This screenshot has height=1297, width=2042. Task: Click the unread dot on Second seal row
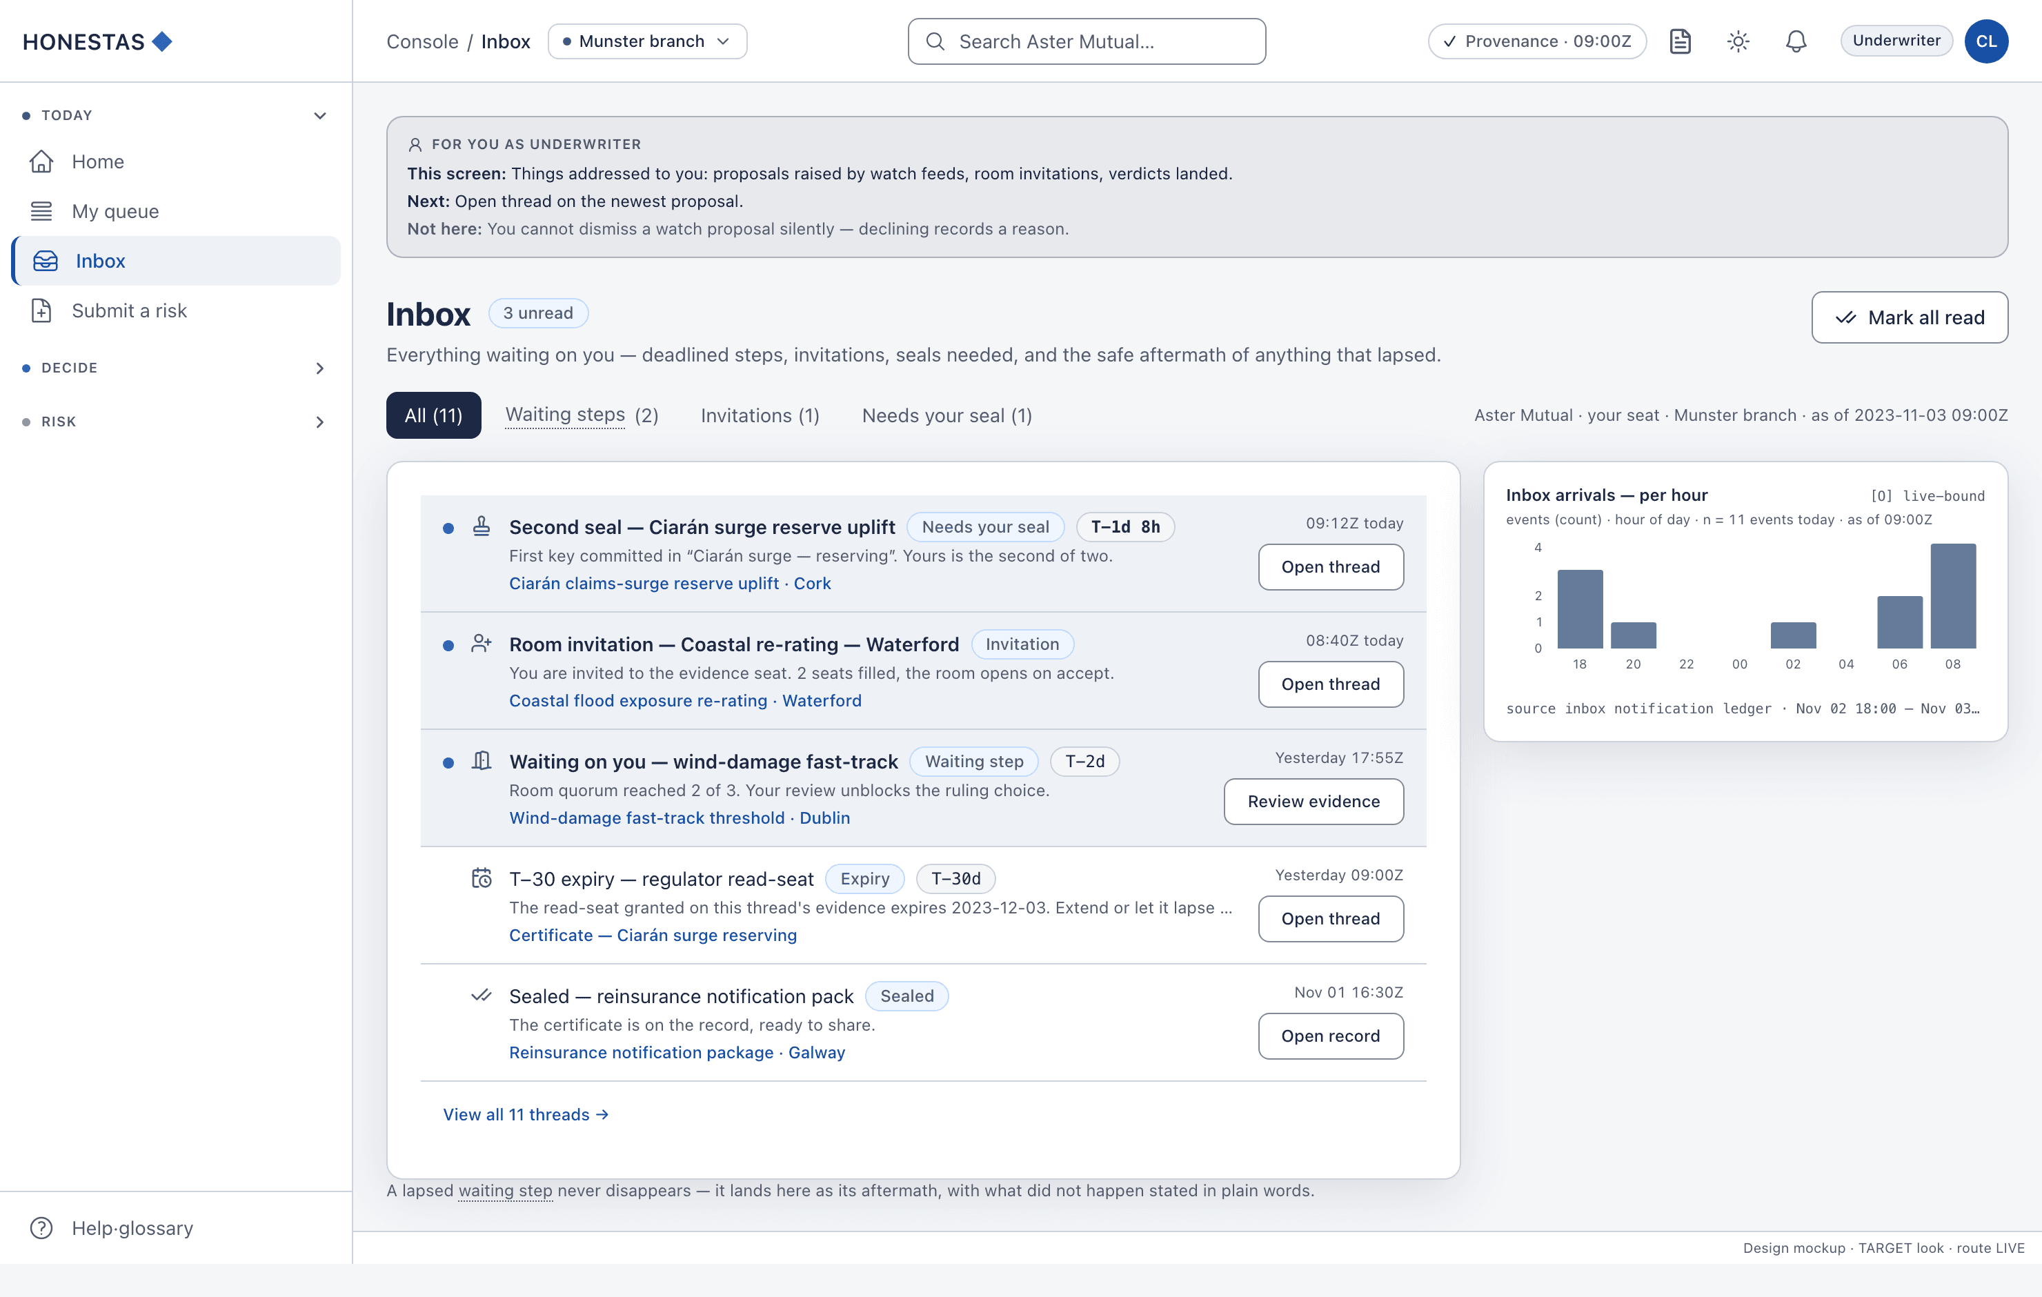pos(448,528)
